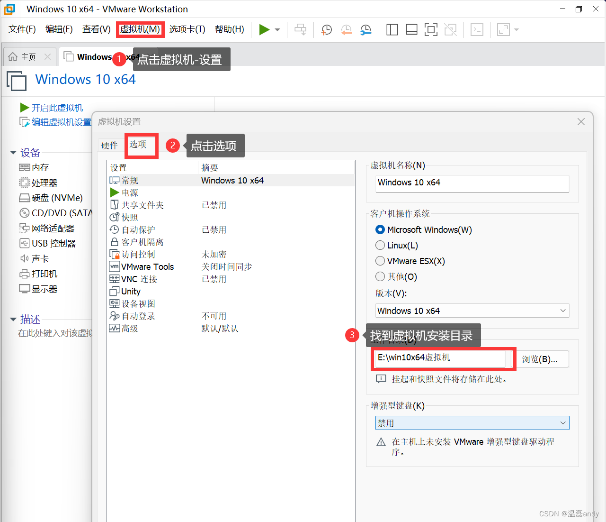Image resolution: width=606 pixels, height=522 pixels.
Task: Click the 描述 text area placeholder
Action: pos(55,333)
